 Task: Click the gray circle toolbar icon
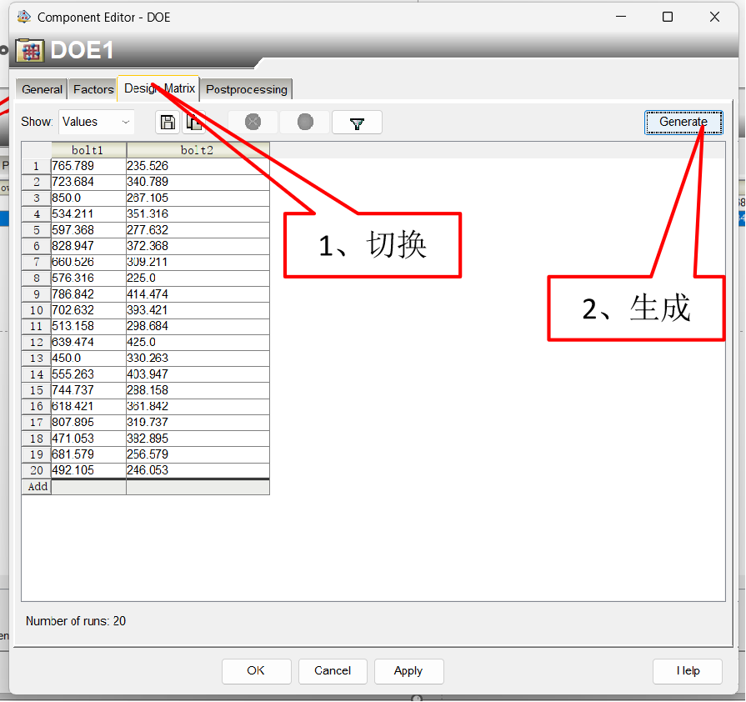pos(305,123)
